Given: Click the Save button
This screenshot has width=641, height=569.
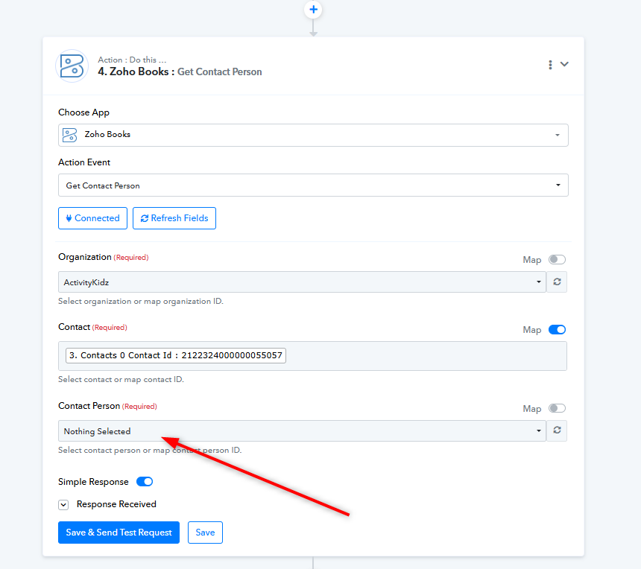Looking at the screenshot, I should [x=205, y=533].
